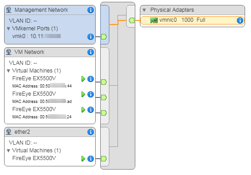251x175 pixels.
Task: Click the ether2 network globe icon
Action: click(9, 132)
